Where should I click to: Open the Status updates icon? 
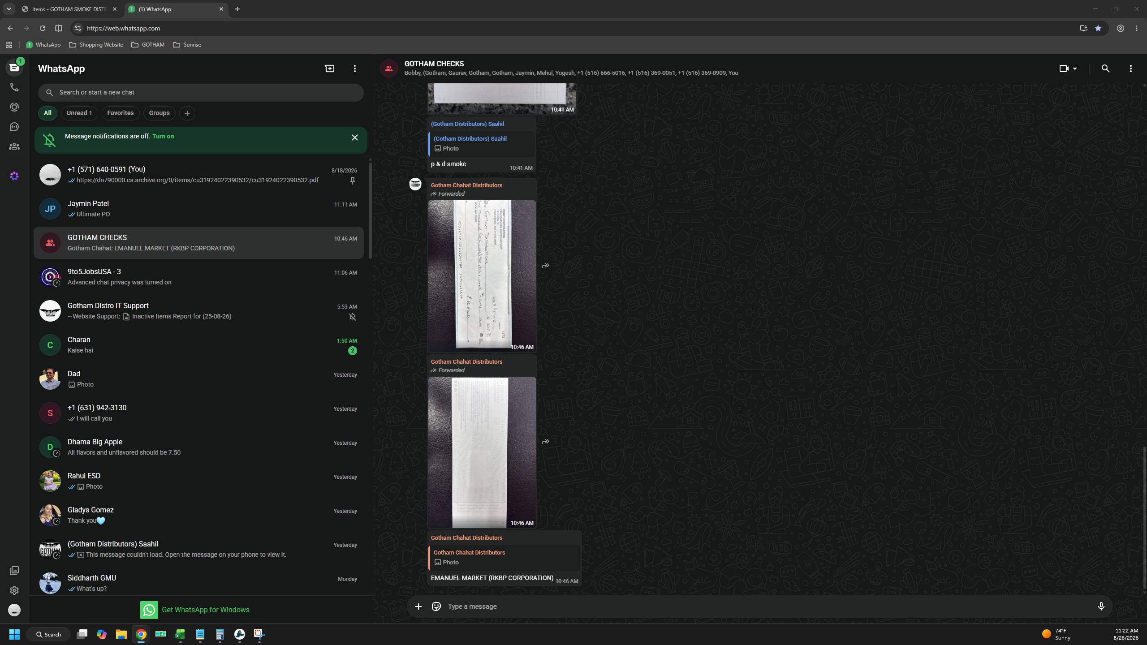[x=14, y=107]
